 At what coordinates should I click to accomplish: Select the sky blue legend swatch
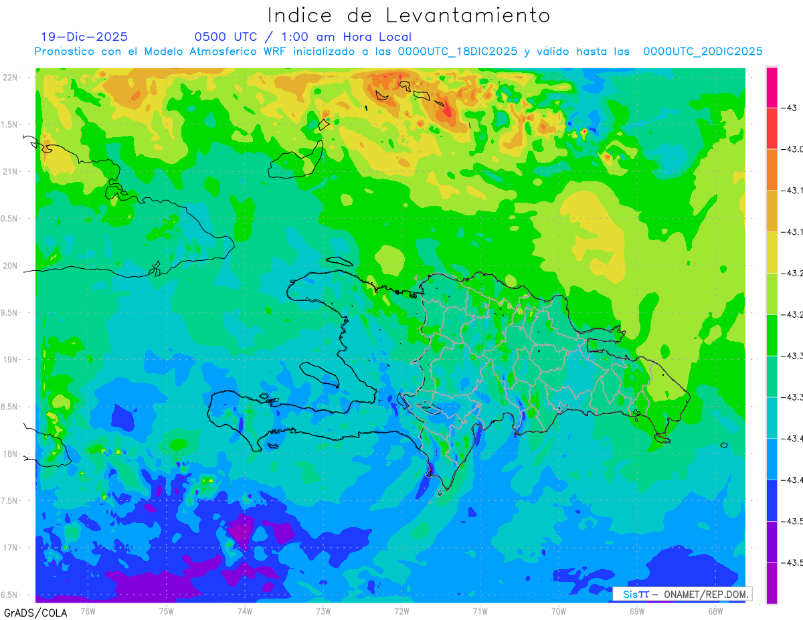tap(772, 459)
